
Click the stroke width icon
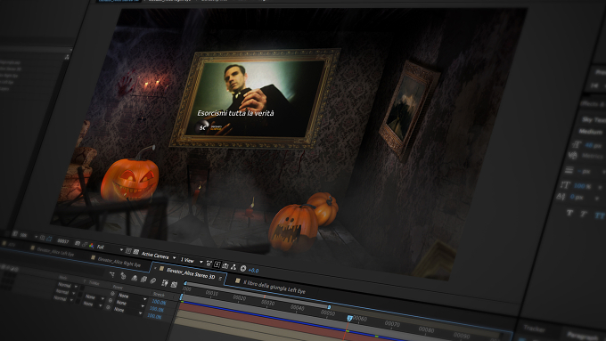(569, 170)
